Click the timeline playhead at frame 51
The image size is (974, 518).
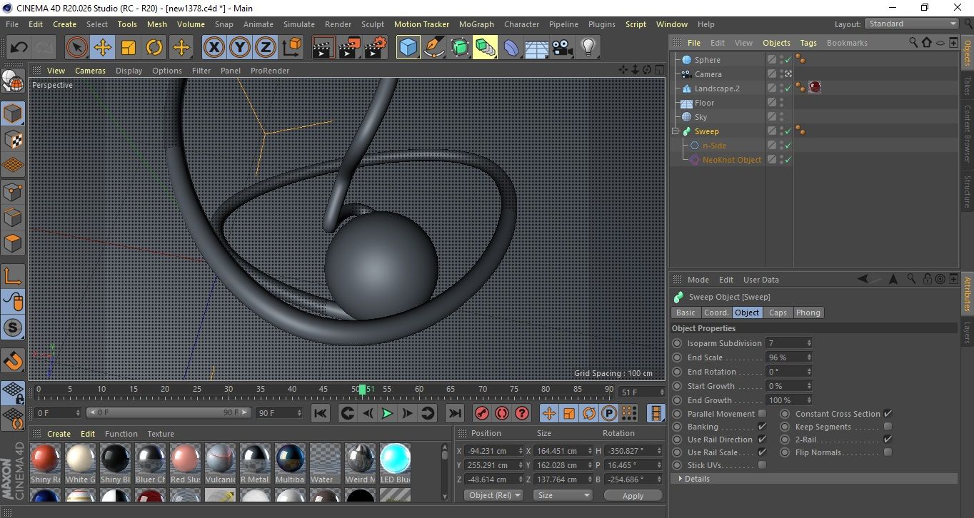[x=363, y=390]
